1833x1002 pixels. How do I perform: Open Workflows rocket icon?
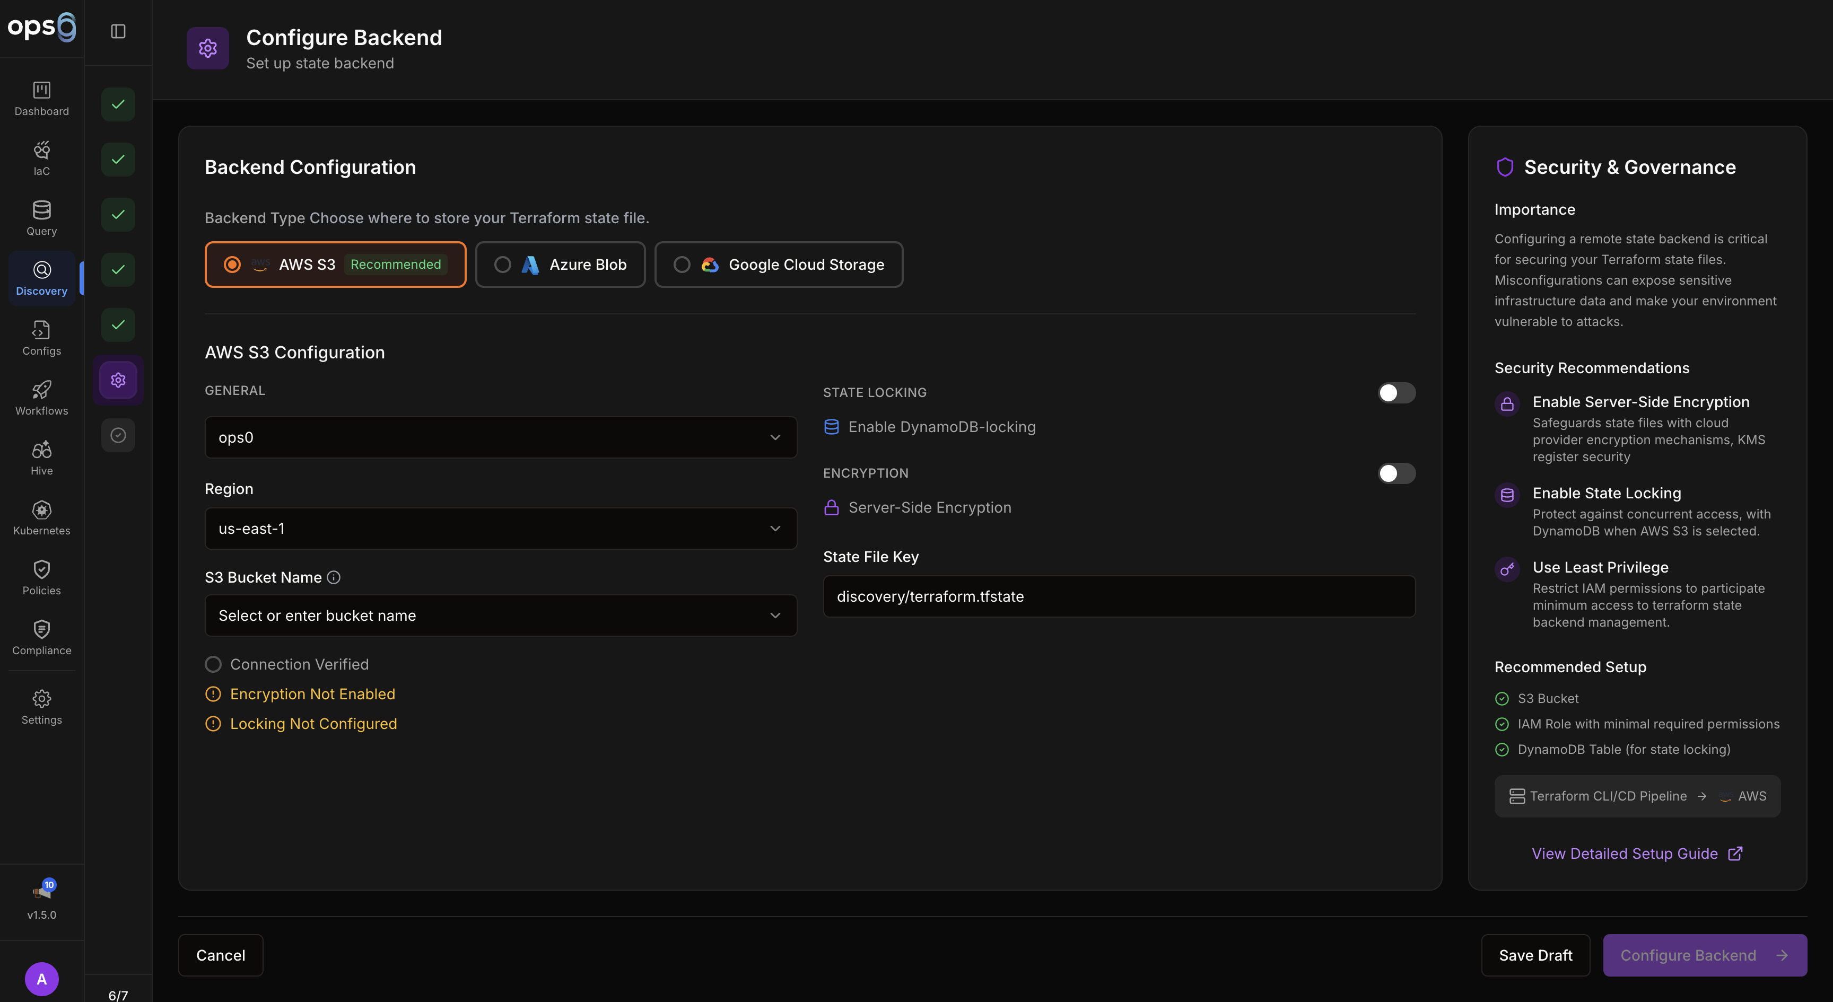coord(41,390)
